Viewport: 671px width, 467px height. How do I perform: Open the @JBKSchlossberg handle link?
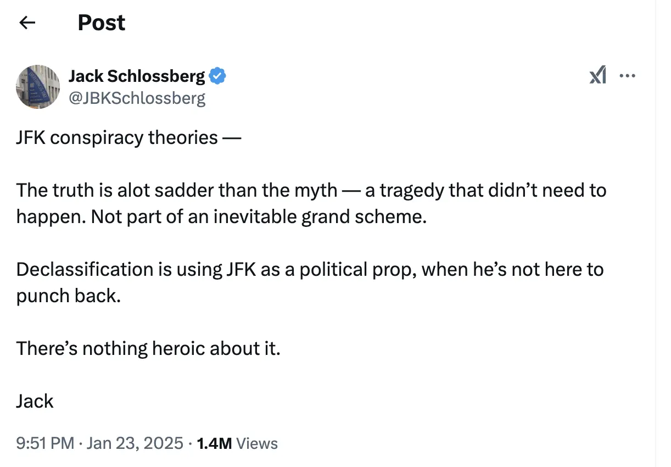137,98
